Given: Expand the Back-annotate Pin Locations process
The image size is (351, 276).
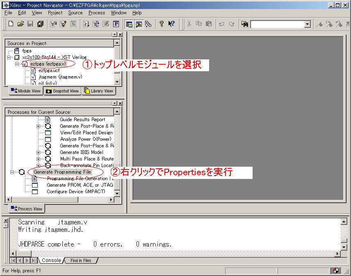Looking at the screenshot, I should [x=38, y=165].
